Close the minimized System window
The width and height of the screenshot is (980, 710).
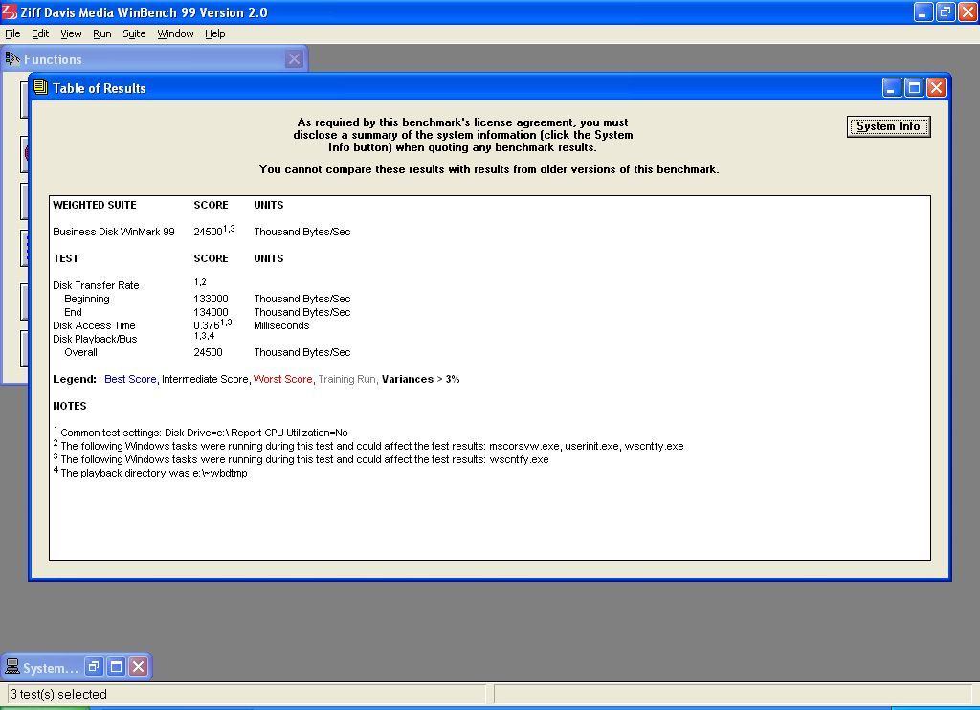click(x=138, y=666)
